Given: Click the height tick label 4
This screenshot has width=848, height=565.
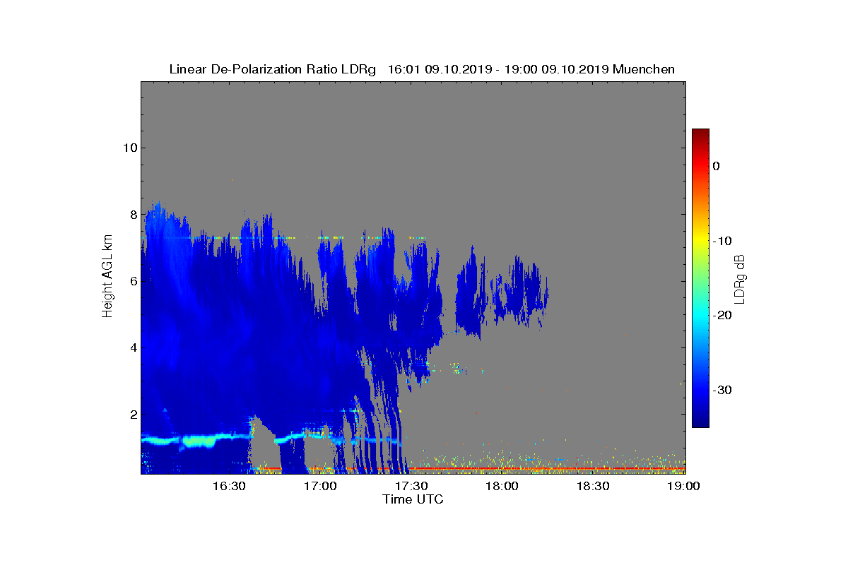Looking at the screenshot, I should 132,347.
